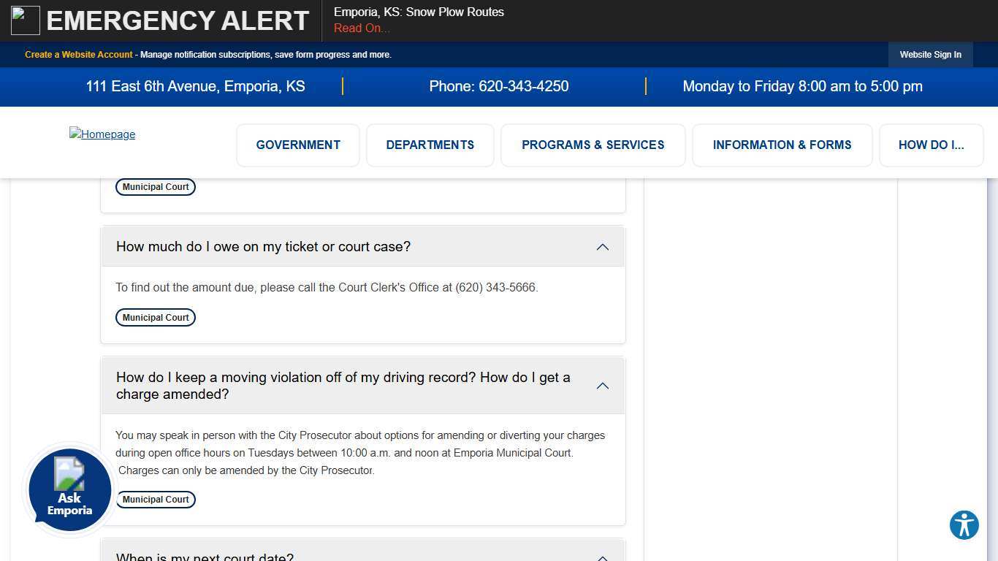This screenshot has height=561, width=998.
Task: Open the Government menu
Action: coord(298,145)
